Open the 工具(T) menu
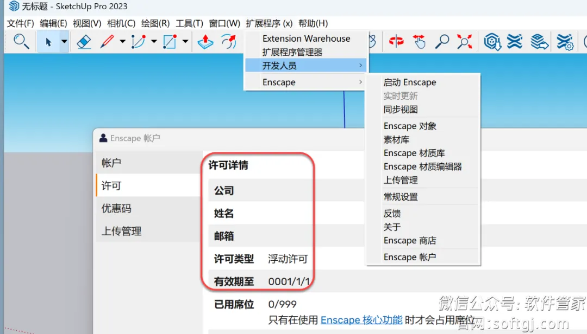The height and width of the screenshot is (334, 587). coord(190,23)
